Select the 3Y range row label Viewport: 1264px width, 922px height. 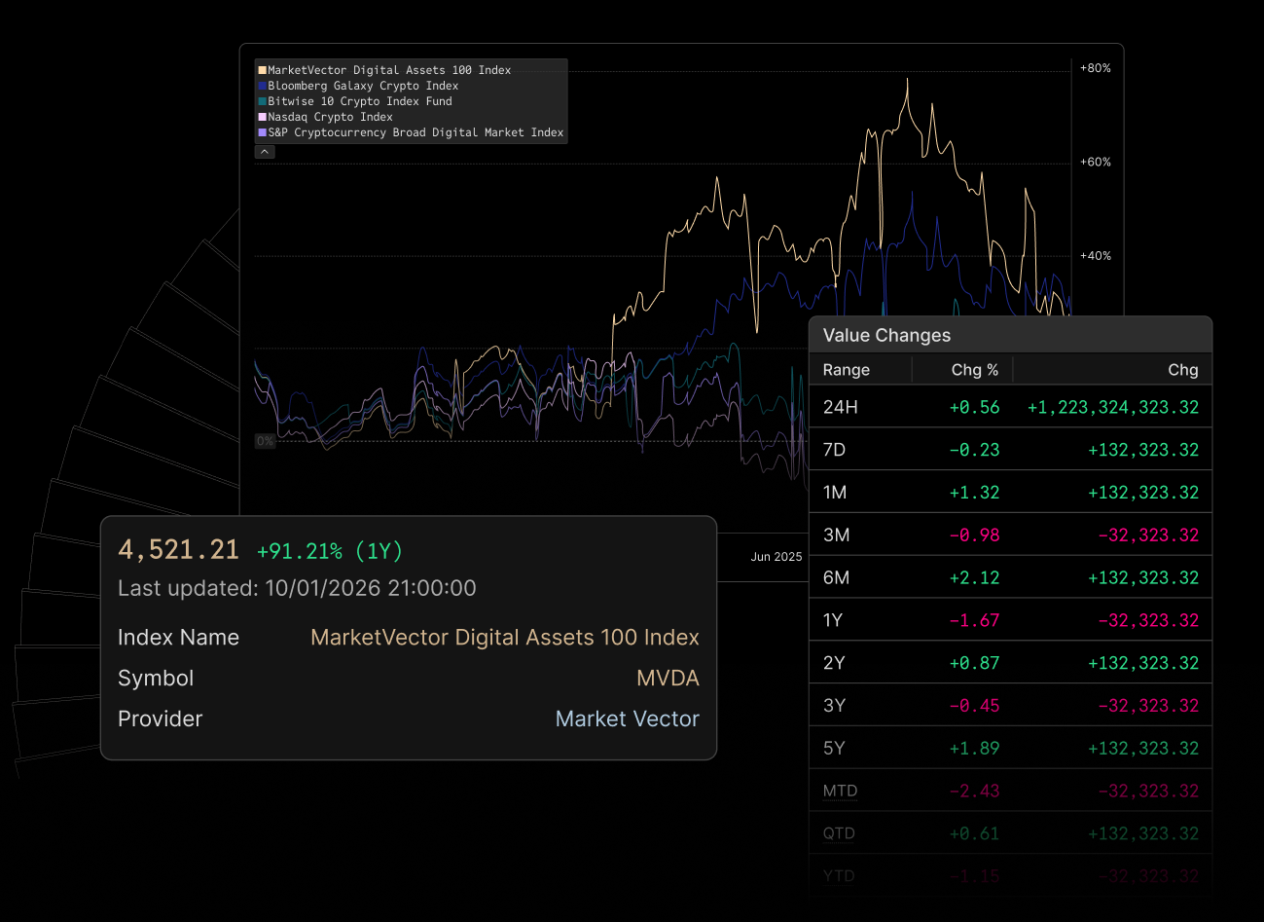tap(834, 706)
